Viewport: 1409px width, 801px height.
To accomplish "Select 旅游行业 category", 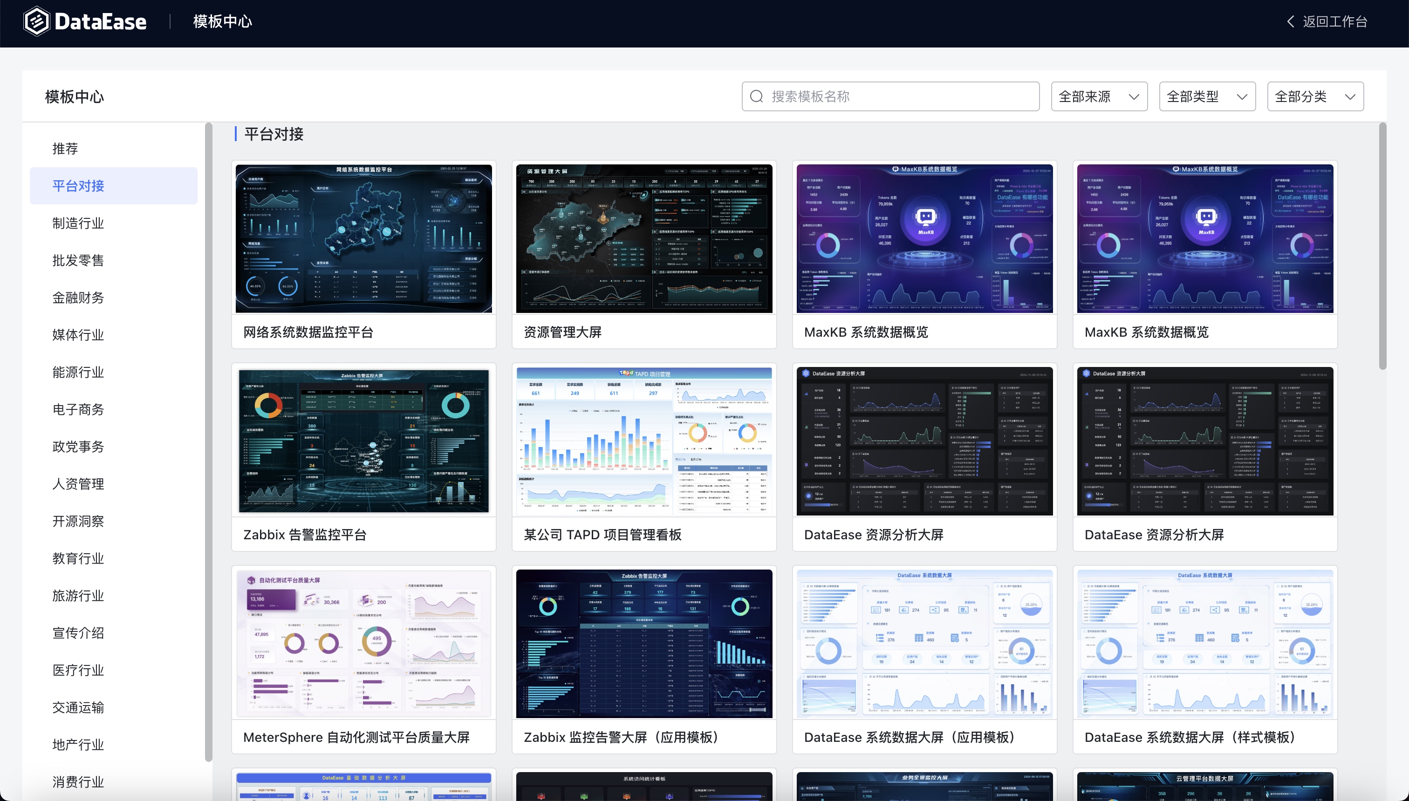I will click(x=113, y=596).
